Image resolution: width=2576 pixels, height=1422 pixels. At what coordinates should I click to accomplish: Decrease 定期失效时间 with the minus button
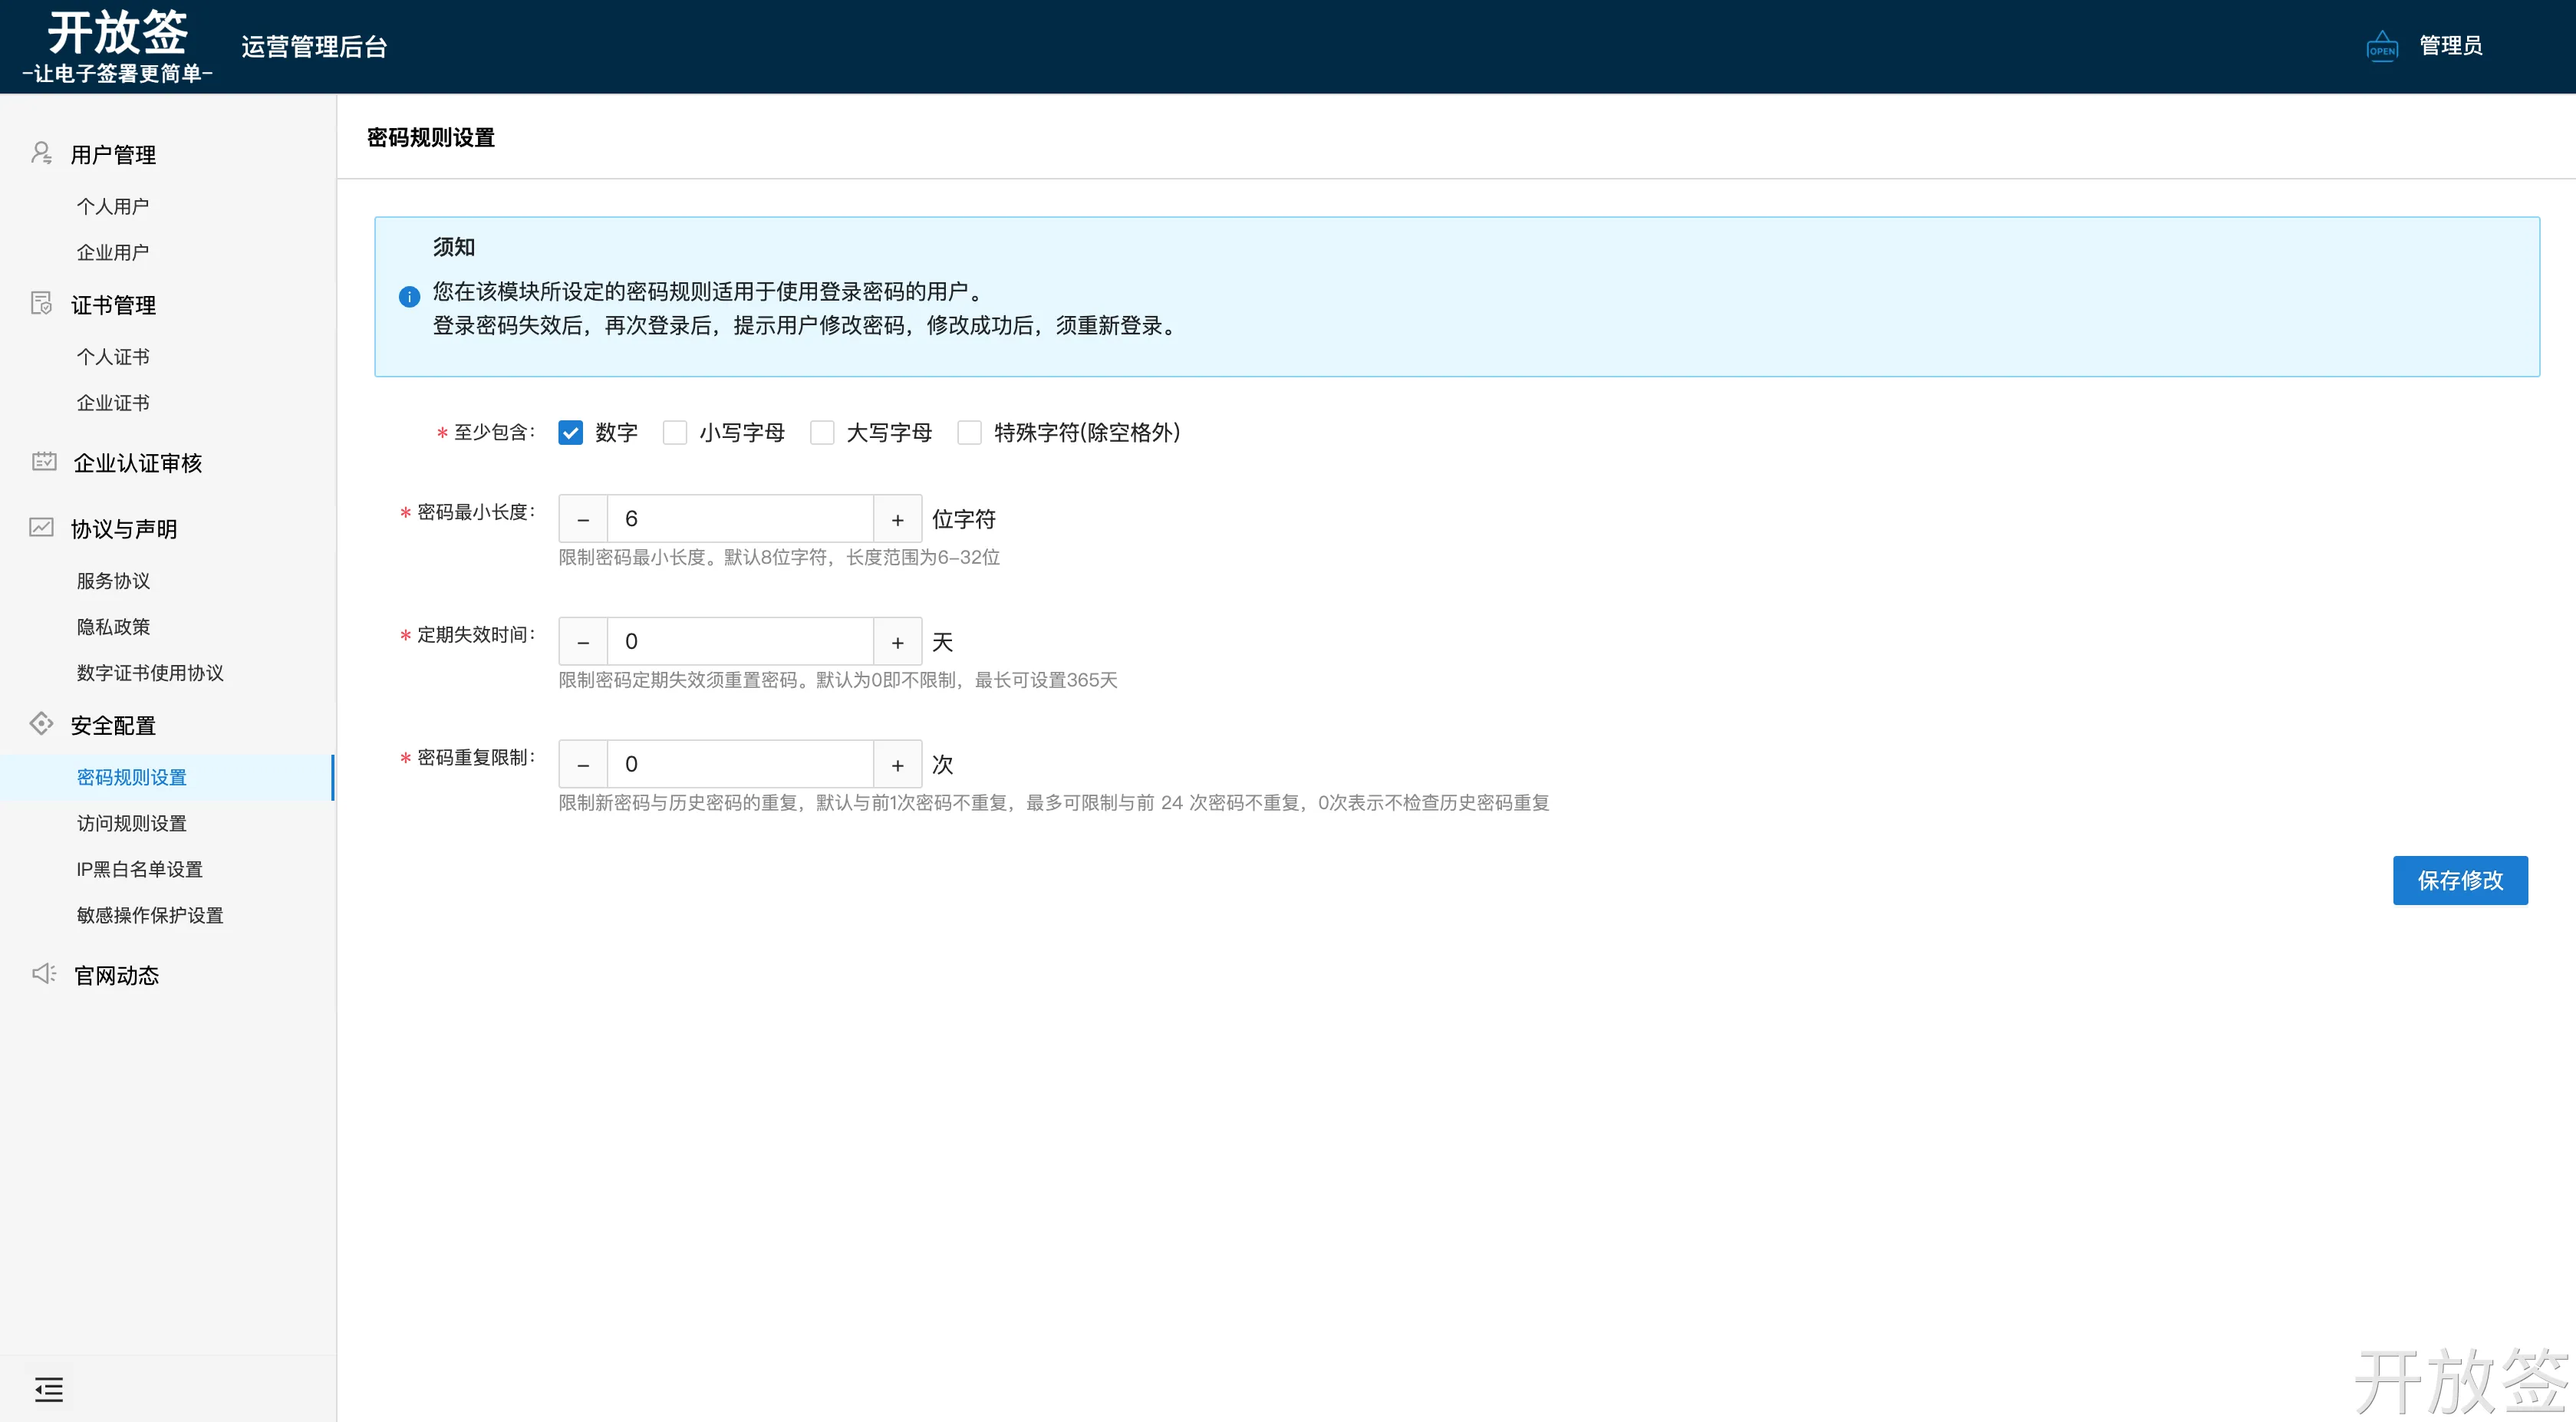pyautogui.click(x=583, y=642)
